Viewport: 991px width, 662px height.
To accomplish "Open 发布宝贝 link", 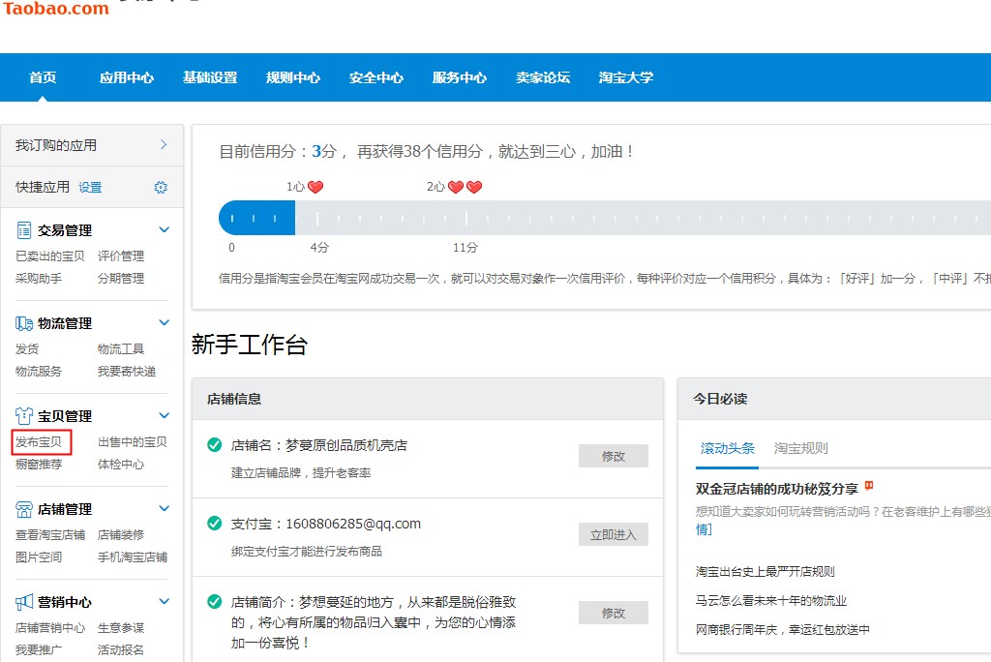I will coord(39,442).
